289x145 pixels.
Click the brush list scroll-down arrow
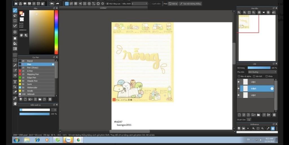(56, 96)
